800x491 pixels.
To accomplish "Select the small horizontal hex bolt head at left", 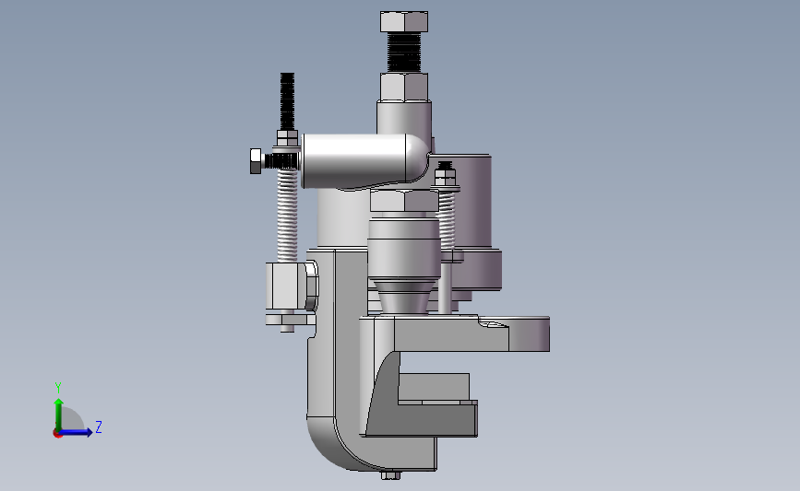I will [x=257, y=161].
